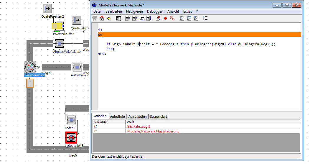
Task: Click the orange vehicle on the track
Action: (x=30, y=83)
